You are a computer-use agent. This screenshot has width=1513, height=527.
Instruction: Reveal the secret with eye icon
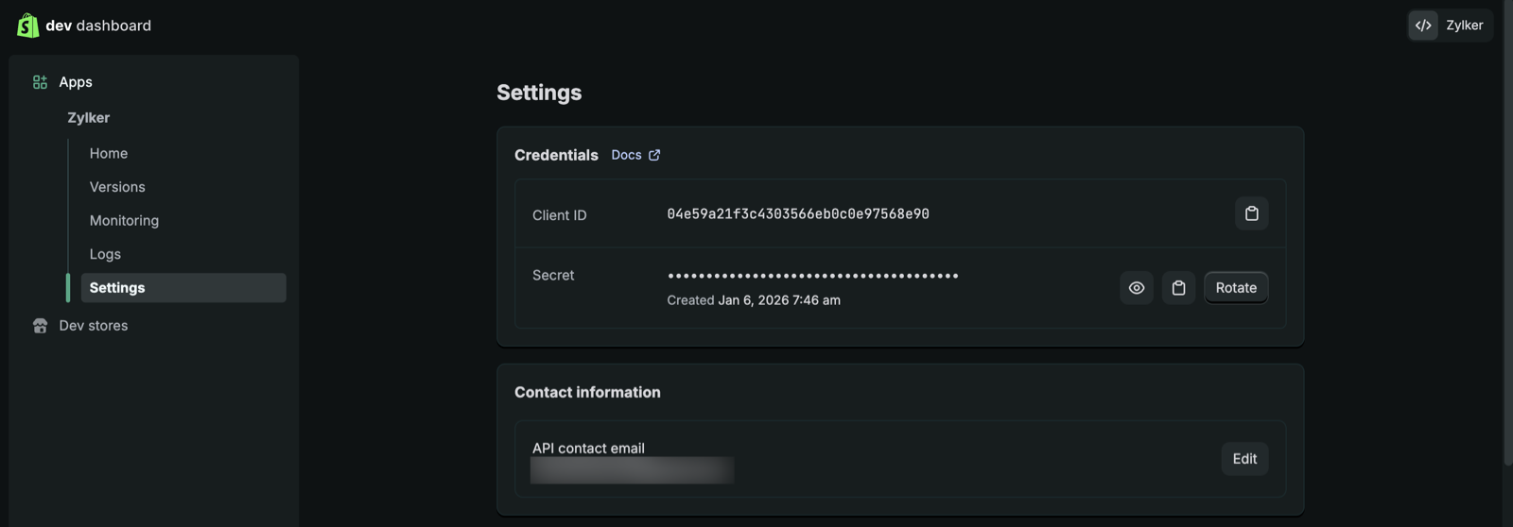(1136, 288)
